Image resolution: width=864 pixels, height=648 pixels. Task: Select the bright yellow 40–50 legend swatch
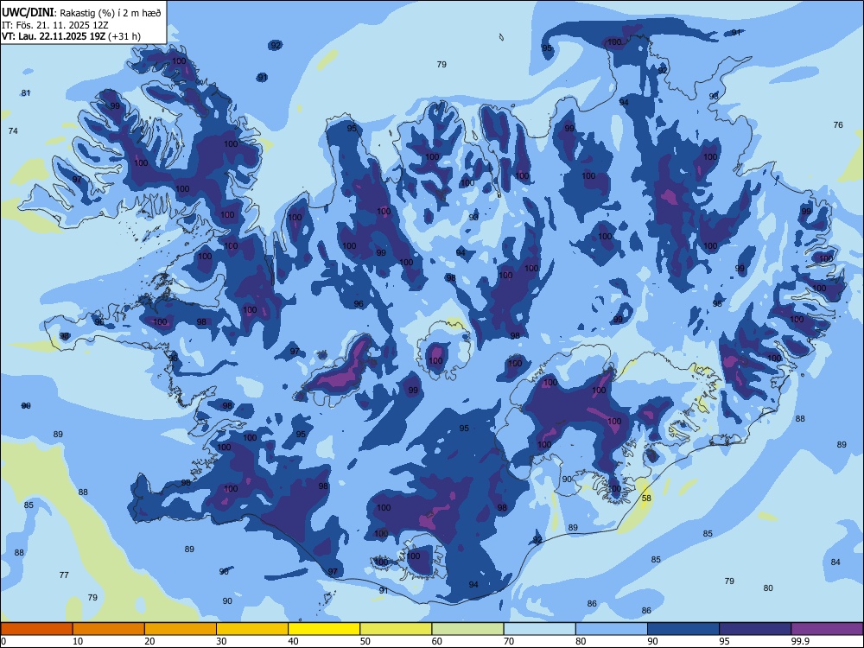tap(324, 629)
